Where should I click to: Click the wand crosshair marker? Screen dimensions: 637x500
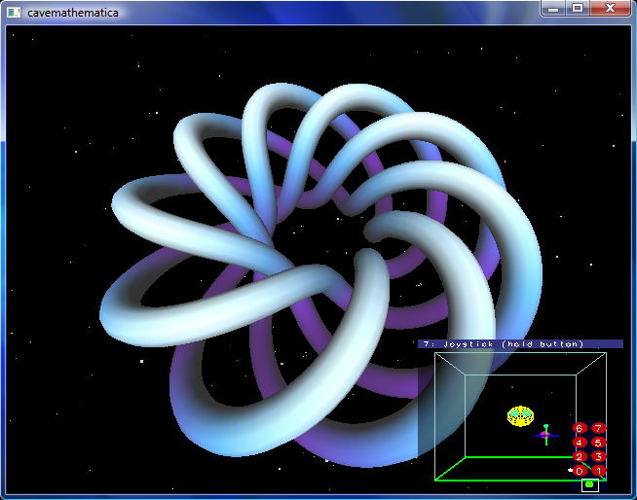point(545,434)
